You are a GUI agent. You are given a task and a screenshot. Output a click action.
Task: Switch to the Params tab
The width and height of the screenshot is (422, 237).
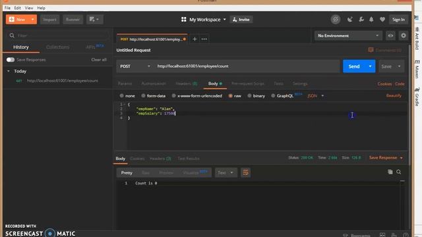[125, 84]
